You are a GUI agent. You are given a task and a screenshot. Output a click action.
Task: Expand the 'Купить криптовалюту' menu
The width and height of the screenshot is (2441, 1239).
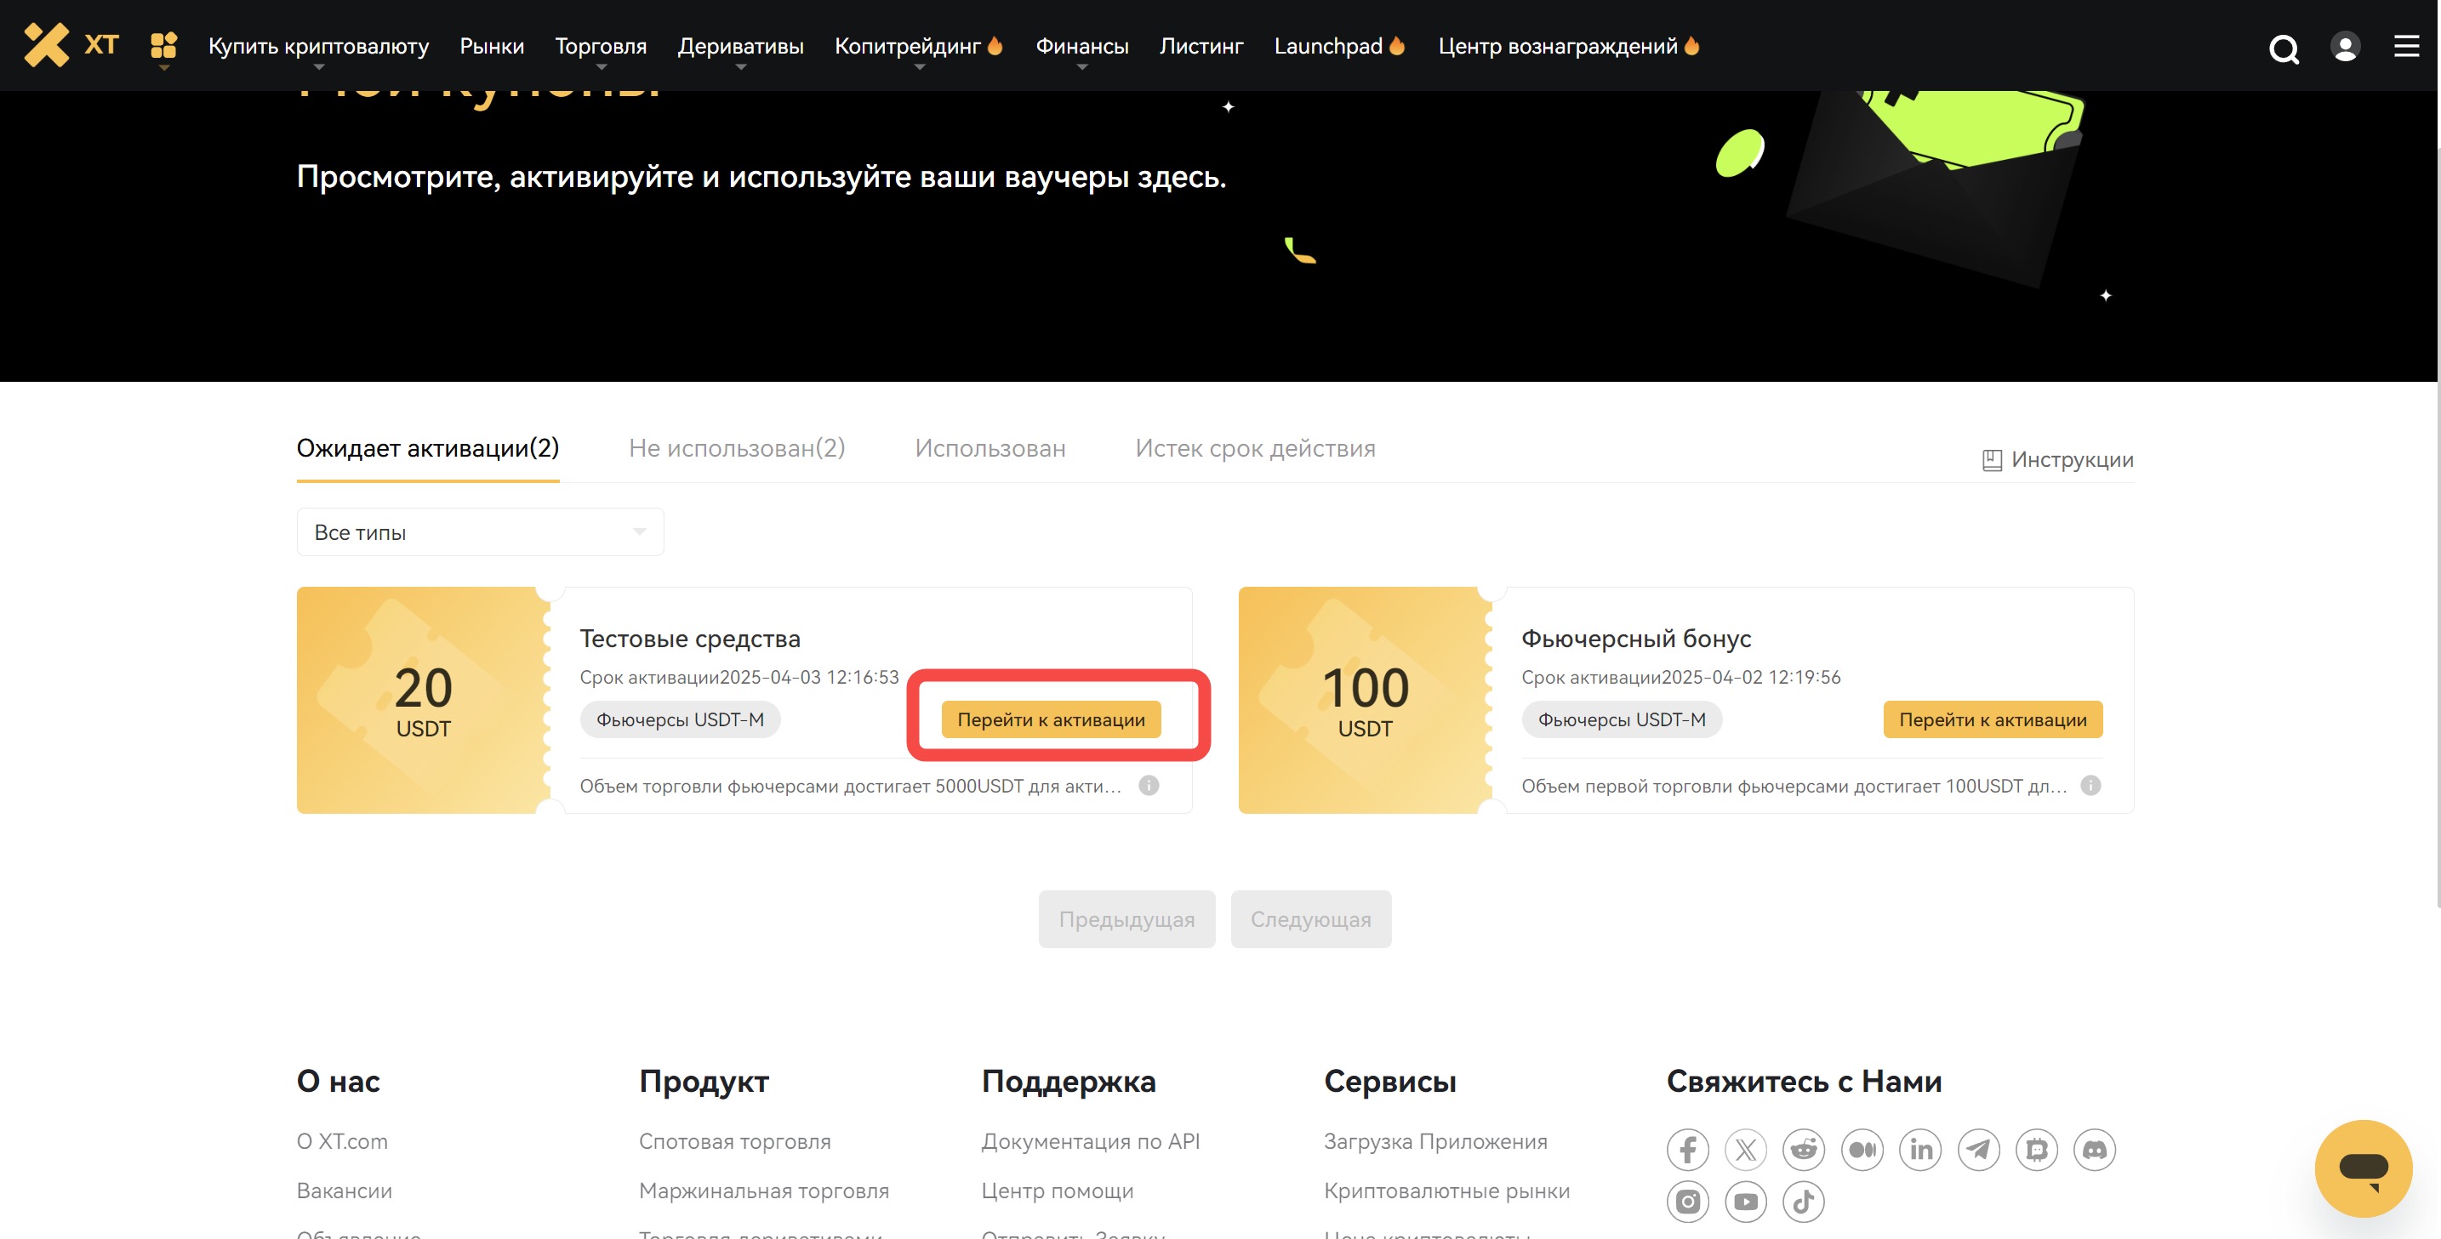(x=318, y=47)
